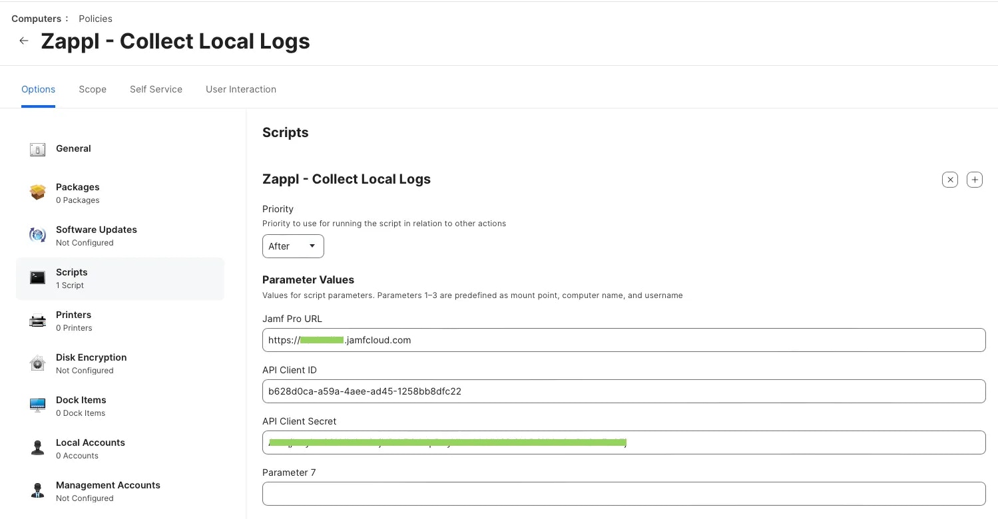Add another script with plus button
The height and width of the screenshot is (519, 998).
(975, 180)
